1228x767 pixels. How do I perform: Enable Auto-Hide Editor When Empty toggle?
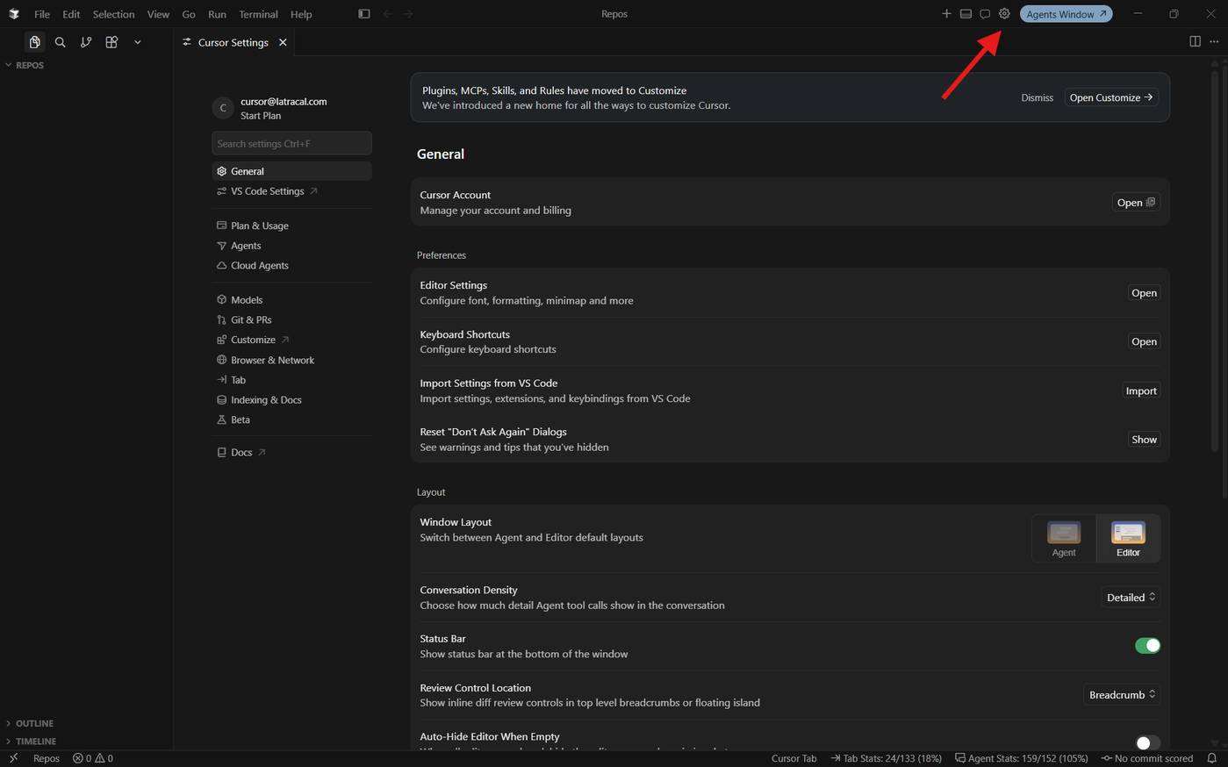(1147, 742)
